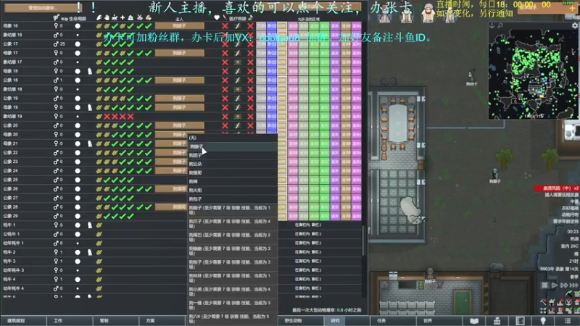580x326 pixels.
Task: Click the 医疗照顾 medical care column header
Action: [237, 19]
